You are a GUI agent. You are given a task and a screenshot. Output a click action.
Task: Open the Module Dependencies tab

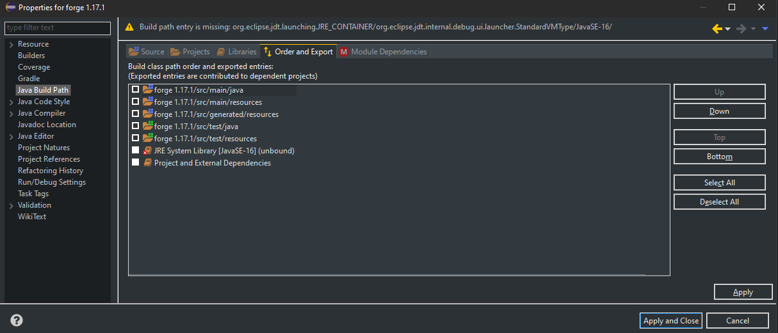tap(383, 52)
